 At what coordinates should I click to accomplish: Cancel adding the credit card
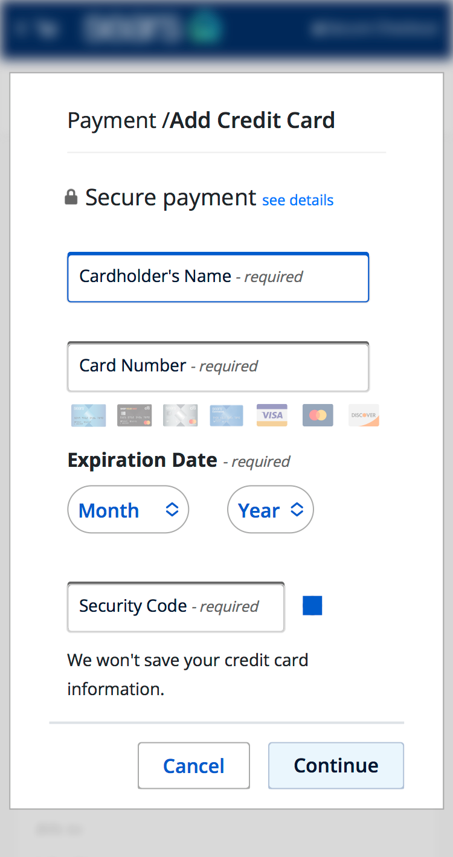pyautogui.click(x=193, y=765)
